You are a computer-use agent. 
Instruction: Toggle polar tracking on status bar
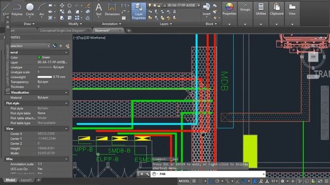[217, 181]
